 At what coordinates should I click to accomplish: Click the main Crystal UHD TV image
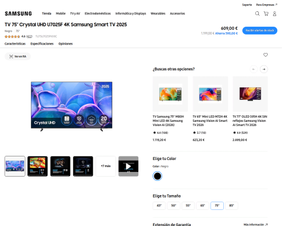coord(71,106)
